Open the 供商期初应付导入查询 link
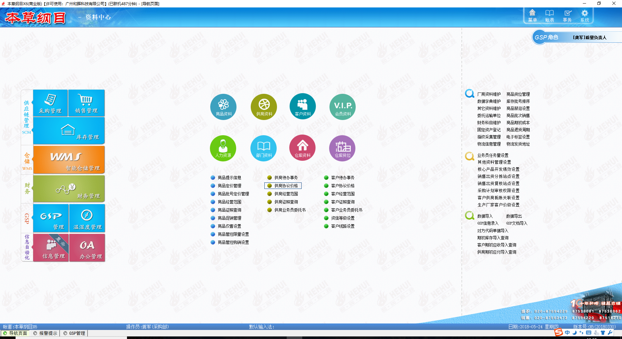Viewport: 622px width, 339px height. coord(497,252)
